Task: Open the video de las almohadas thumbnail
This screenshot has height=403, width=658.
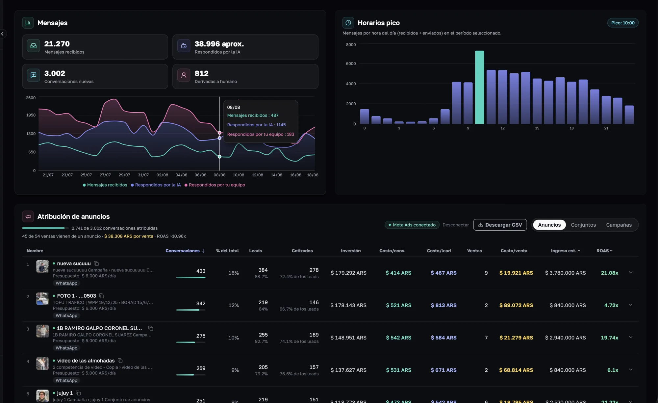Action: pos(42,364)
